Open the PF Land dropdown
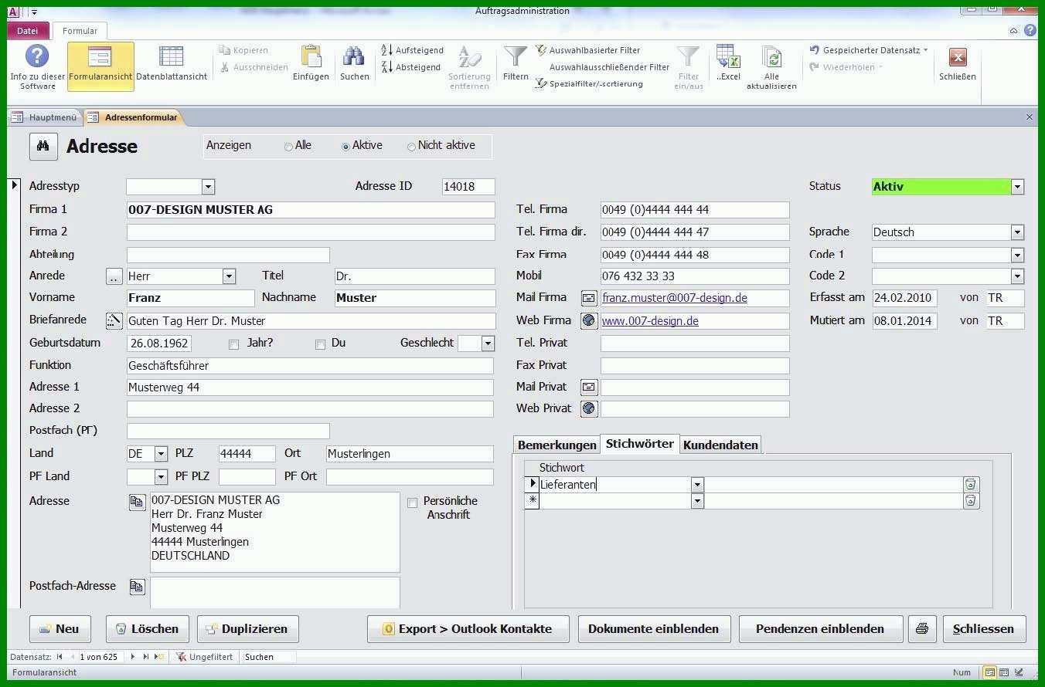The image size is (1045, 687). coord(161,477)
